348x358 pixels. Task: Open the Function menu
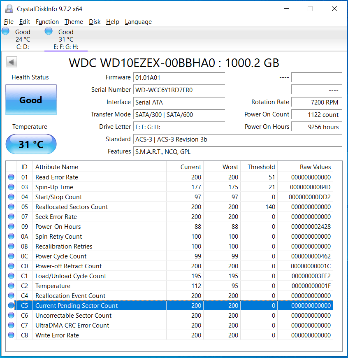[x=47, y=22]
